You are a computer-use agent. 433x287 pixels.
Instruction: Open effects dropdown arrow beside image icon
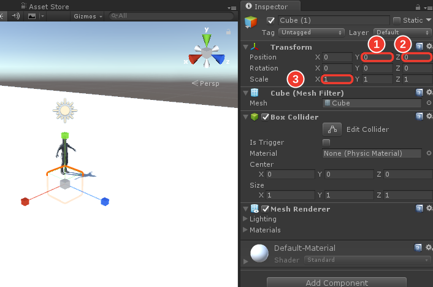tap(42, 17)
